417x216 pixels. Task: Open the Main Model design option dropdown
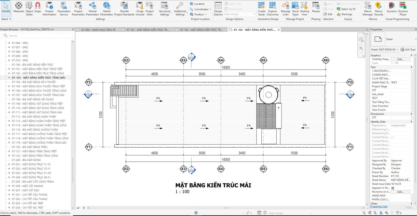pyautogui.click(x=240, y=14)
